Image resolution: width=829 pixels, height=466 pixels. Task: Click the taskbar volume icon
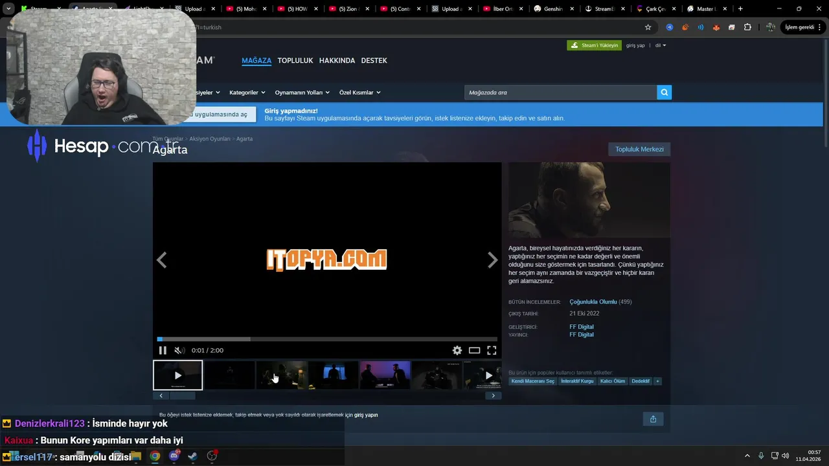tap(786, 456)
